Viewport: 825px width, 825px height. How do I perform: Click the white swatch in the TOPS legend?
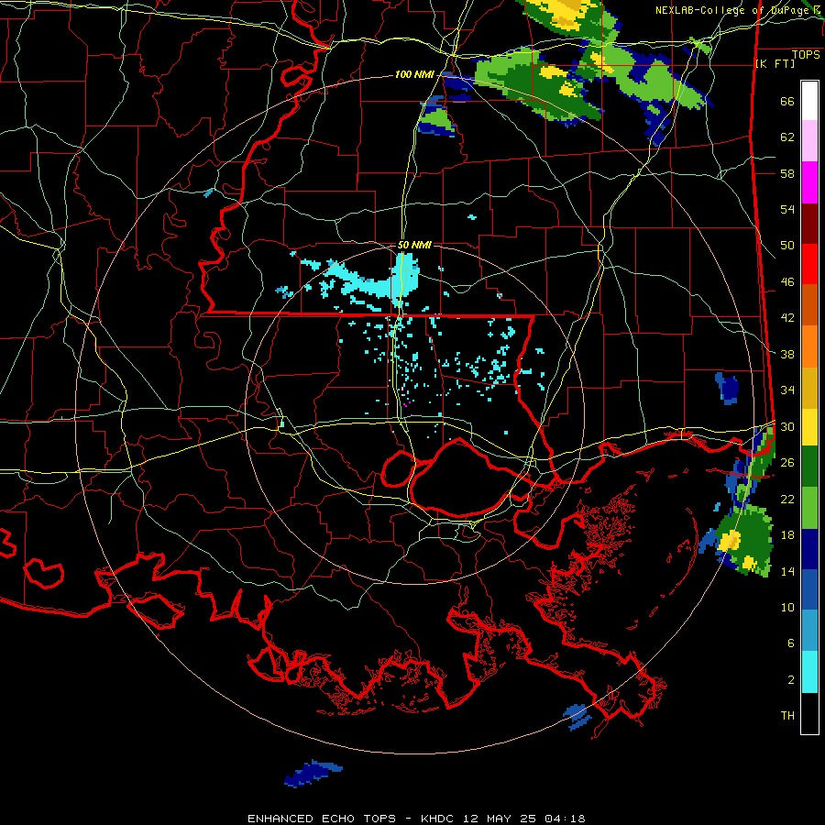coord(809,101)
